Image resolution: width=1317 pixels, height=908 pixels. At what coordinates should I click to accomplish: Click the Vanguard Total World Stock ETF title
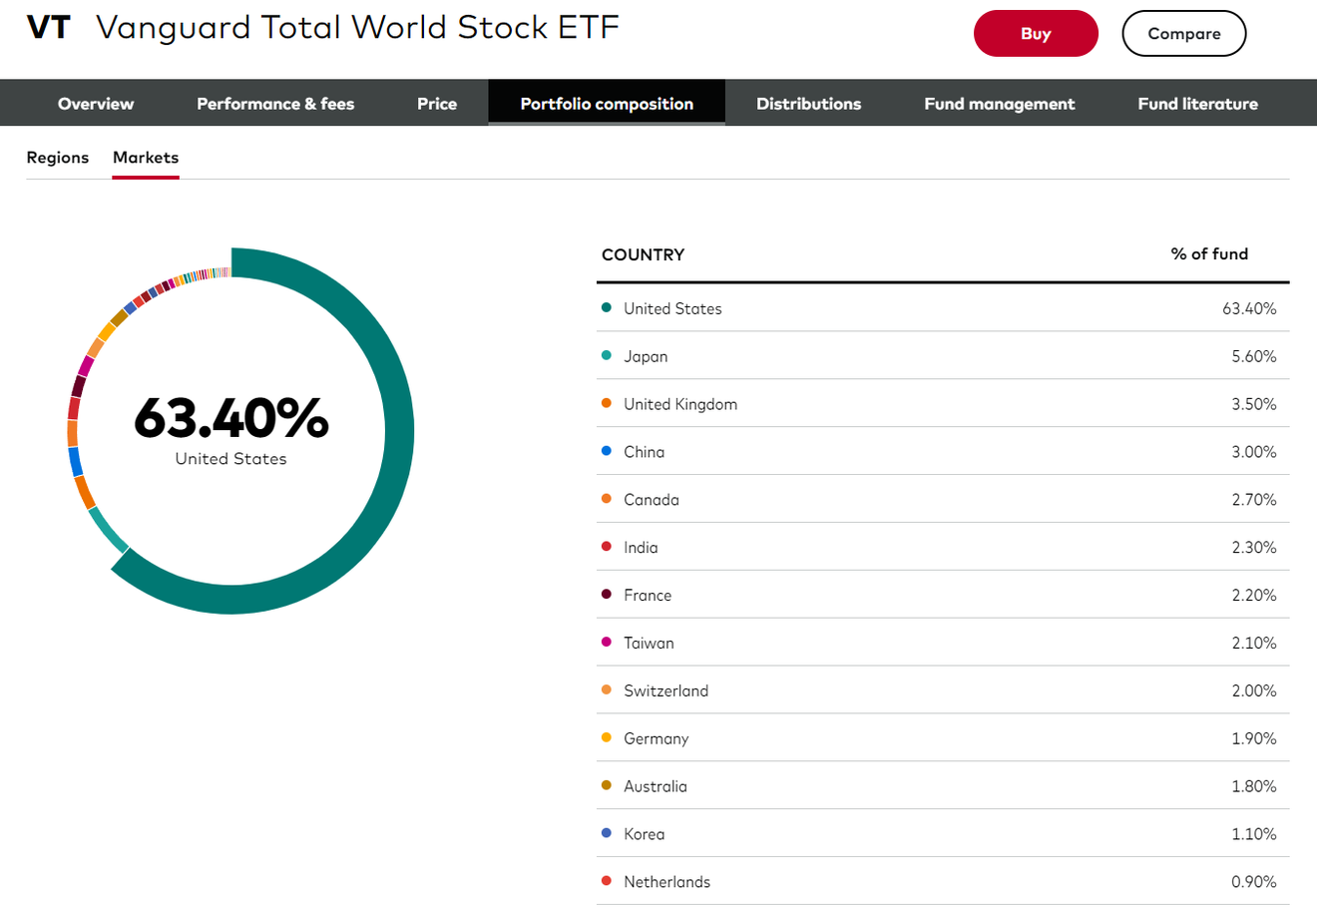(x=357, y=27)
